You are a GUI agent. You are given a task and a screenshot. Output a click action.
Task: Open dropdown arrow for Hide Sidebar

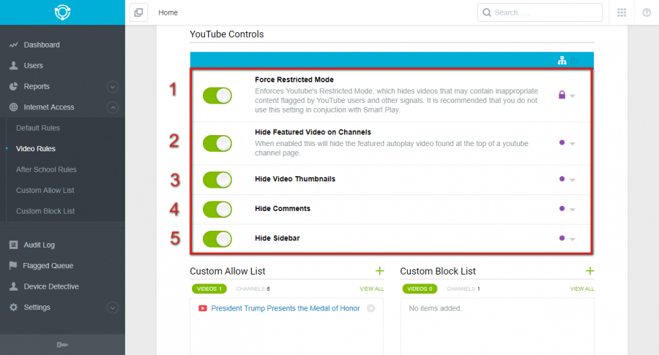[x=573, y=240]
